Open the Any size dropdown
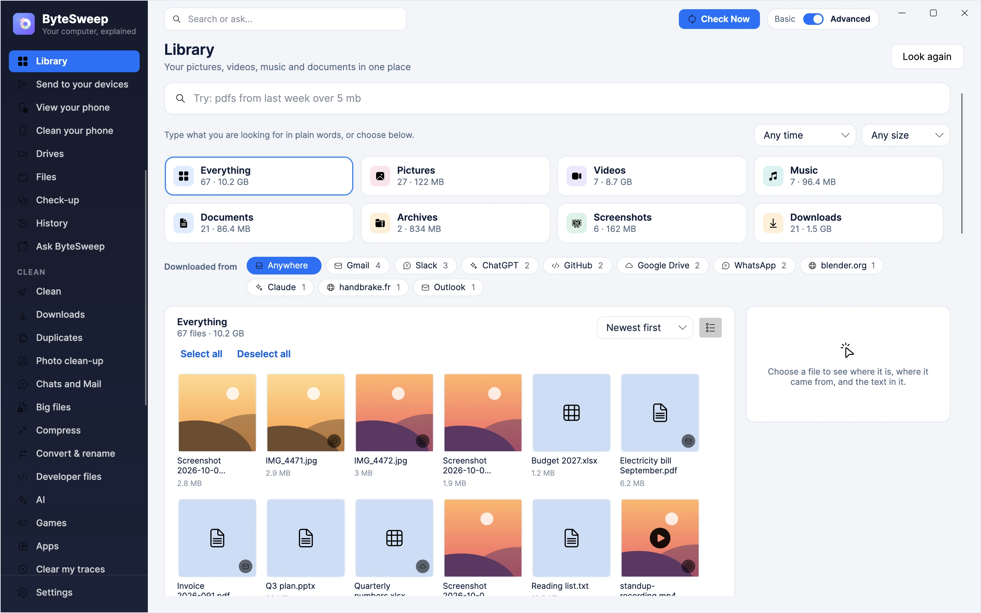The width and height of the screenshot is (981, 613). [906, 135]
